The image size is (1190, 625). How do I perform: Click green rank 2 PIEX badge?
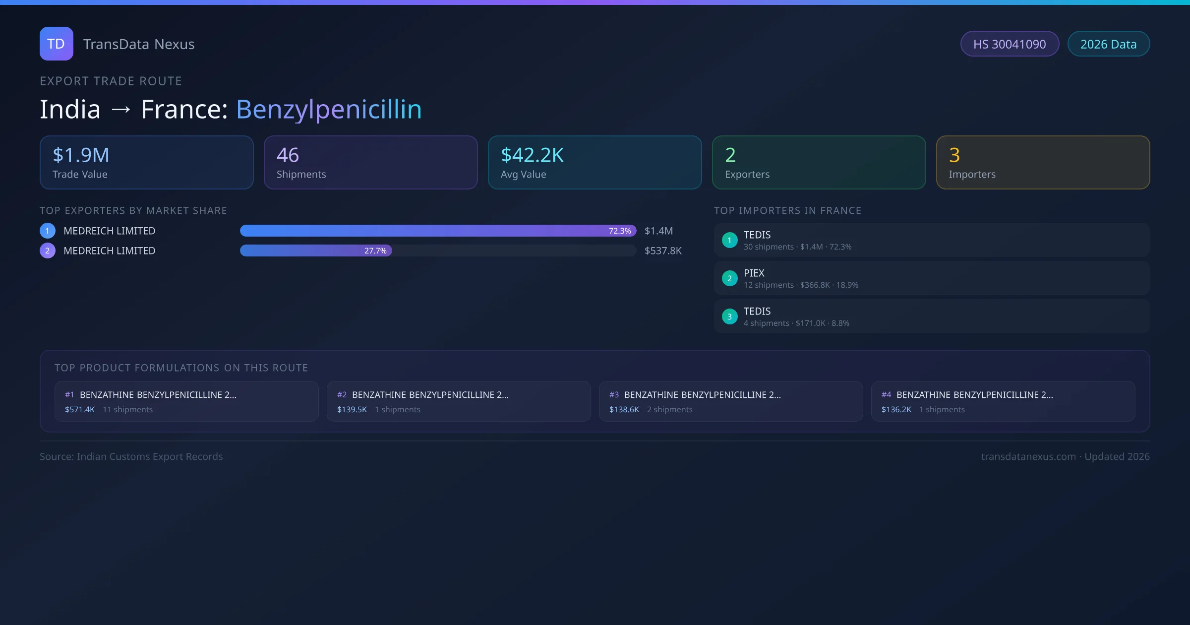click(x=729, y=278)
